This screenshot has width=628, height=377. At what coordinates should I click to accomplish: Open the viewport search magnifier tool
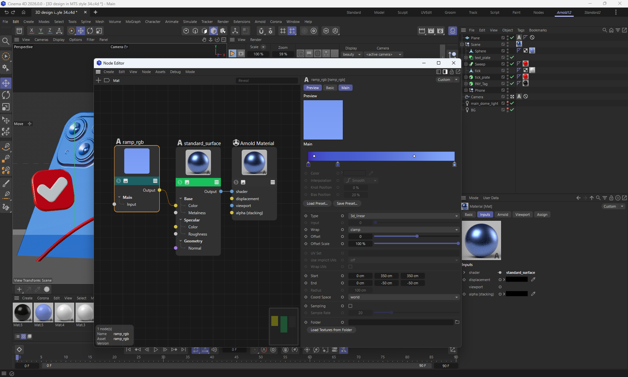[6, 41]
